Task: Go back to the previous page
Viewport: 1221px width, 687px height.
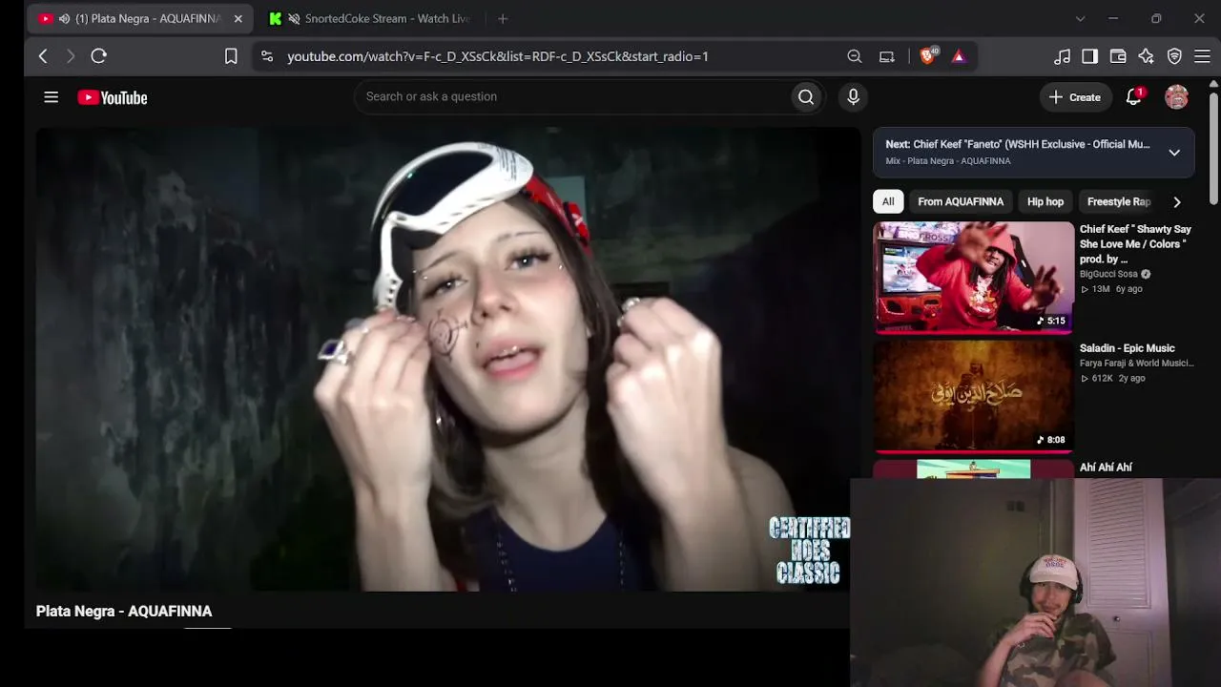Action: coord(43,56)
